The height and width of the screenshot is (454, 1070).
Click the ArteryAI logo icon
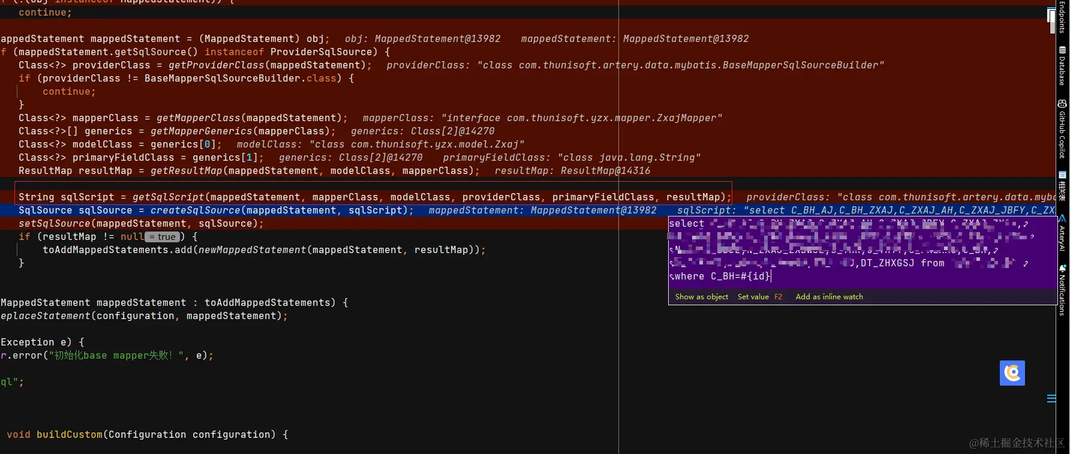(1062, 219)
